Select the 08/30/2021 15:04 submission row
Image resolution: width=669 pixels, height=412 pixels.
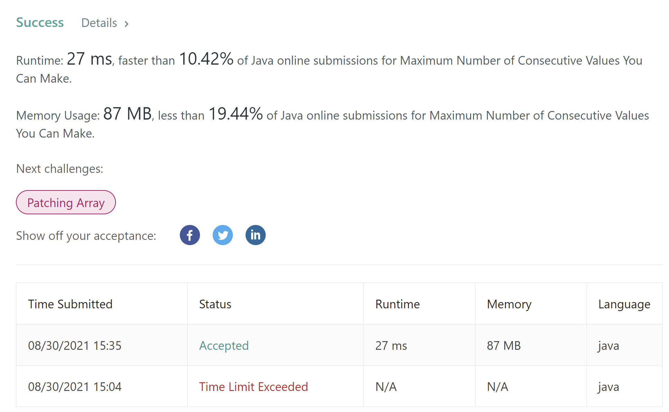point(339,386)
